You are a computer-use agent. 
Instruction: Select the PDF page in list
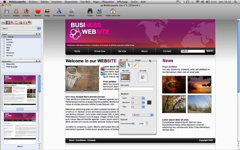(21, 50)
